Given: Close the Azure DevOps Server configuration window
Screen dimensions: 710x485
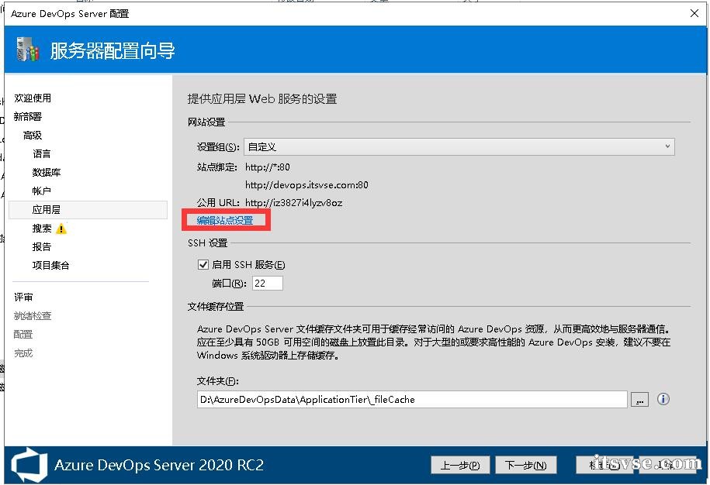Looking at the screenshot, I should pos(694,13).
